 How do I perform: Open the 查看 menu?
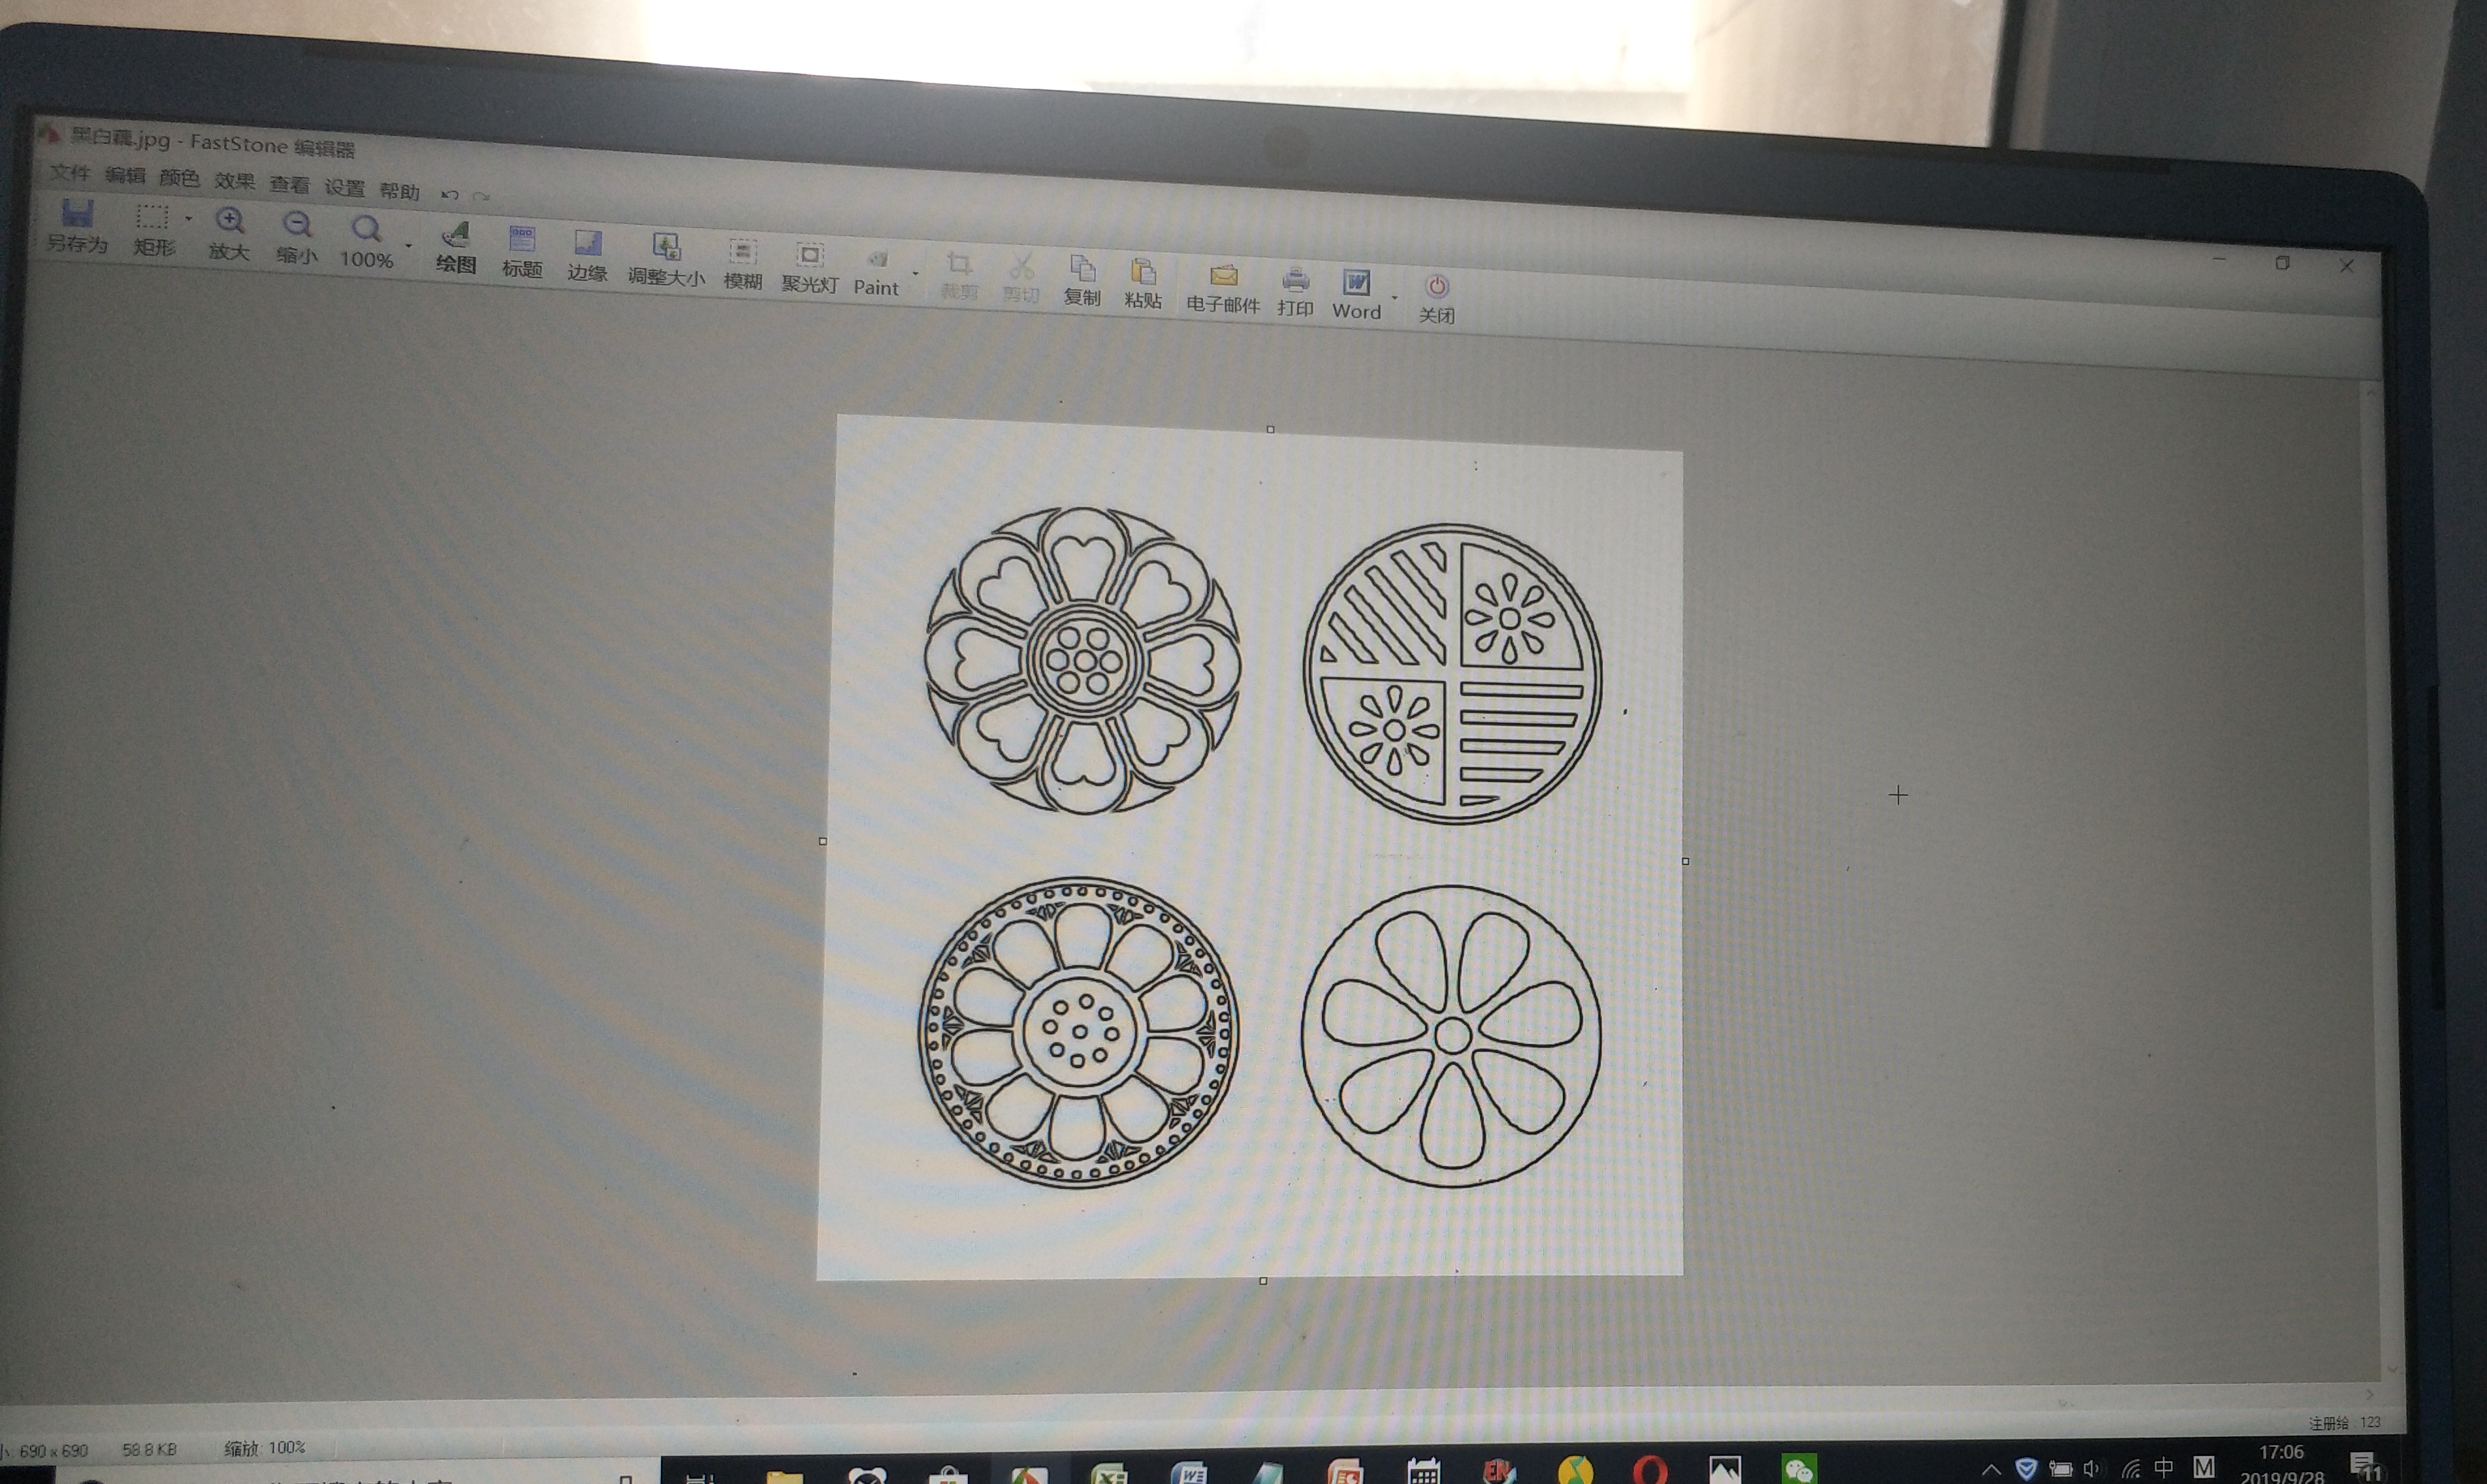coord(290,185)
